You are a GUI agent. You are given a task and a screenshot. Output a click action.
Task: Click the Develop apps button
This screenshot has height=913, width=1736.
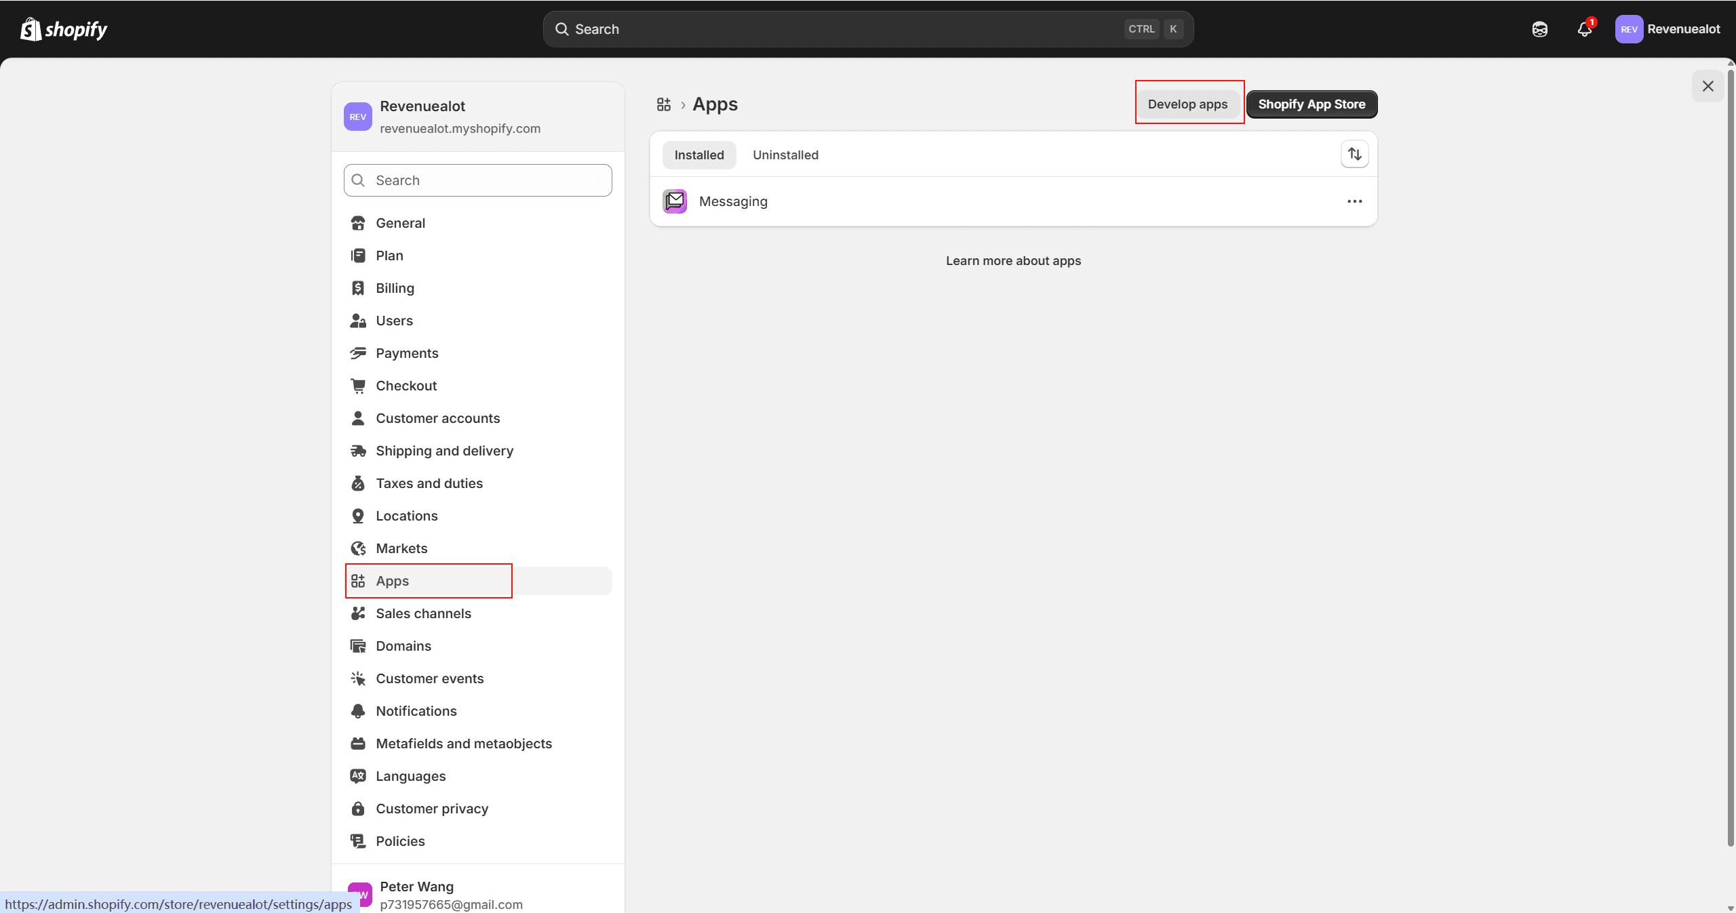pos(1188,104)
